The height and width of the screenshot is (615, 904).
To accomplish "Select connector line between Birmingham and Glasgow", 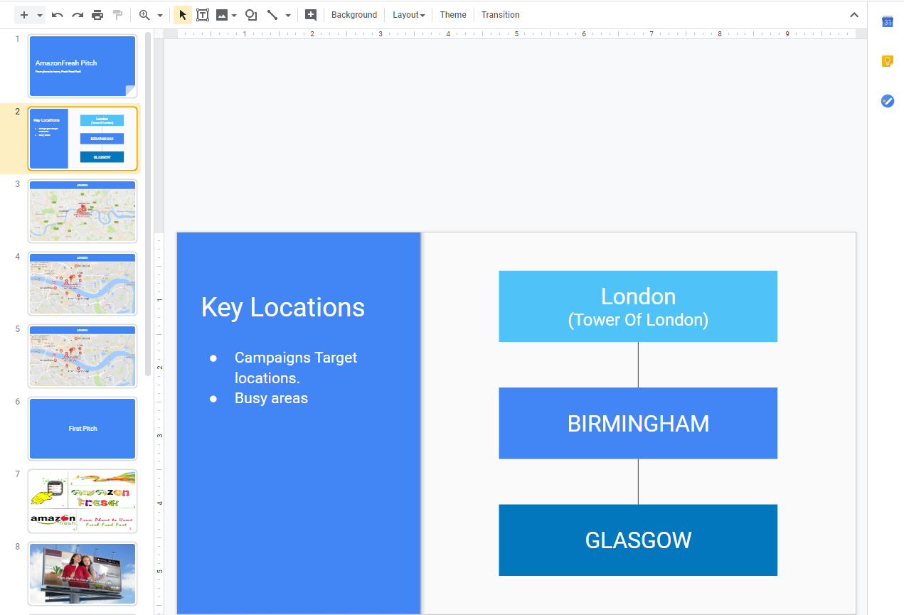I will (638, 481).
